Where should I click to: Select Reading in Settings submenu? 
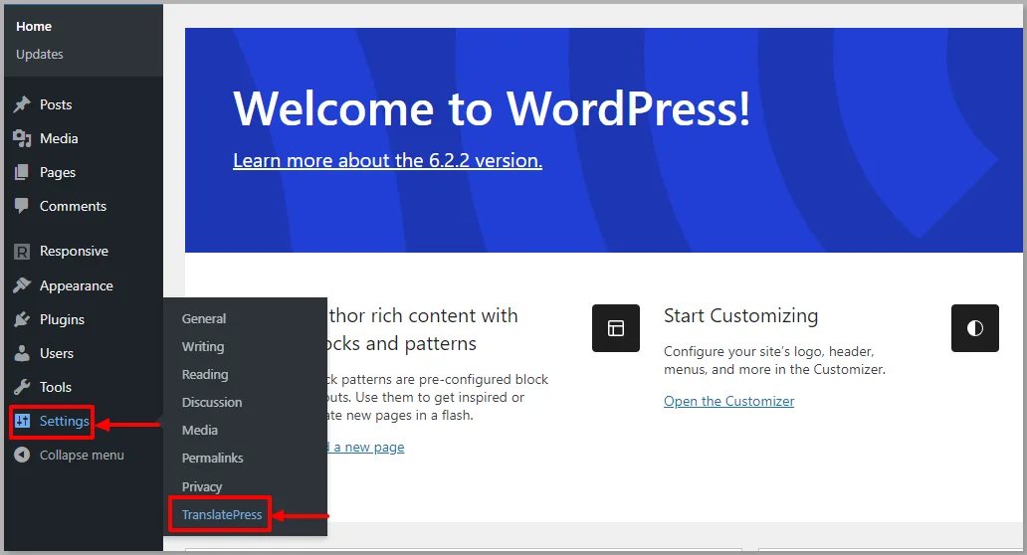(x=205, y=374)
